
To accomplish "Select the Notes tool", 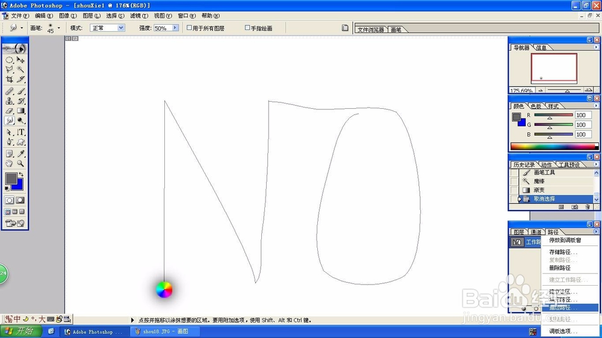I will [9, 154].
